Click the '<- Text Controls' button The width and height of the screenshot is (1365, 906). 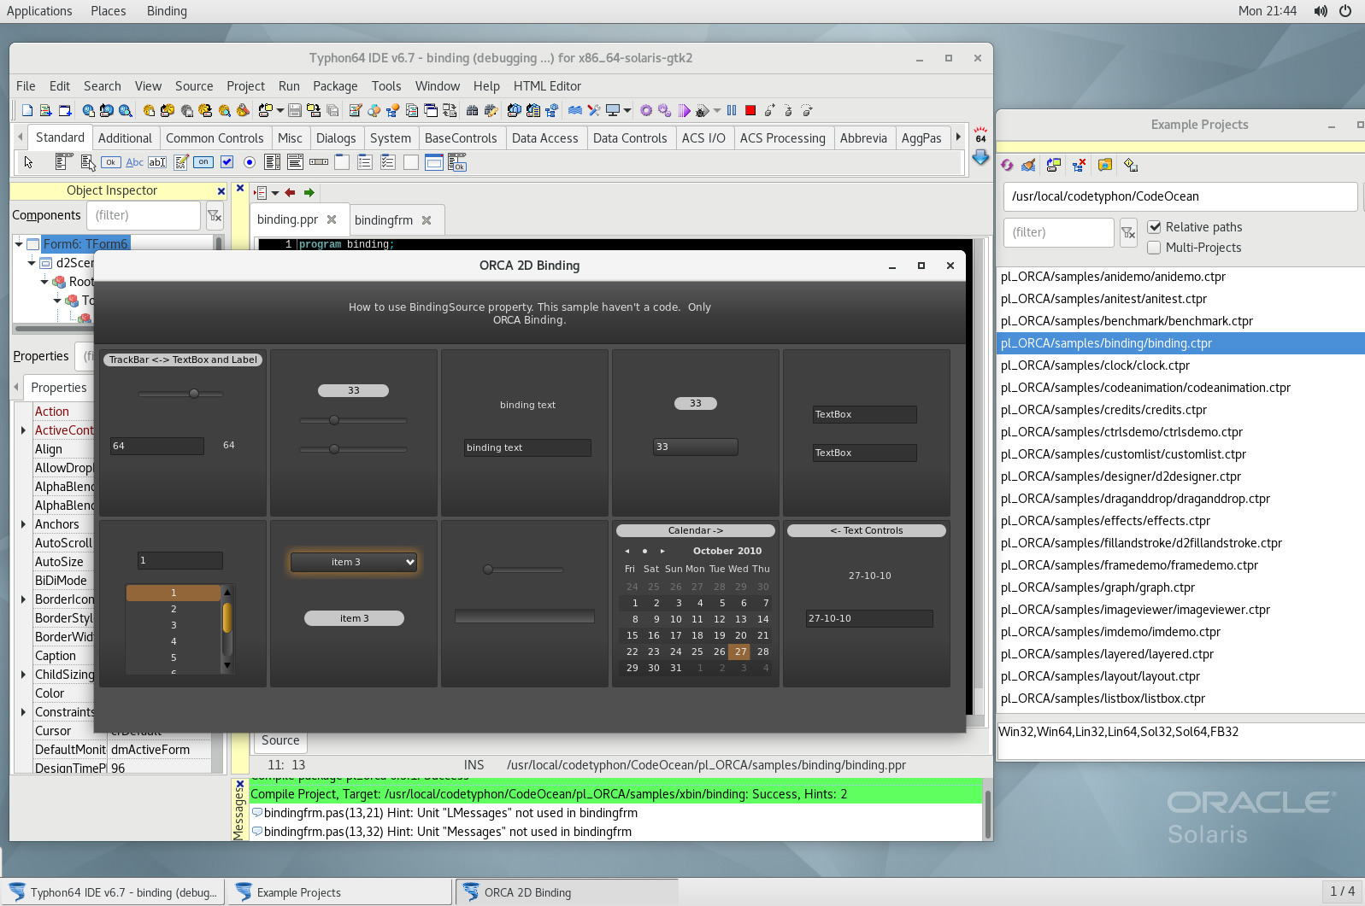(866, 530)
